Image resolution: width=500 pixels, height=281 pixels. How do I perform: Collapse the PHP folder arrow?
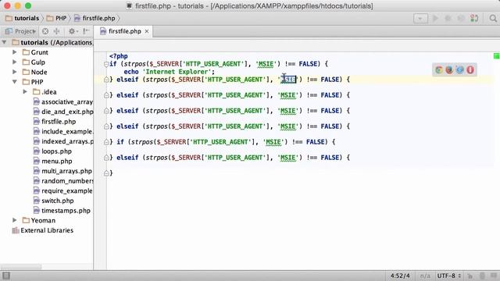[14, 82]
